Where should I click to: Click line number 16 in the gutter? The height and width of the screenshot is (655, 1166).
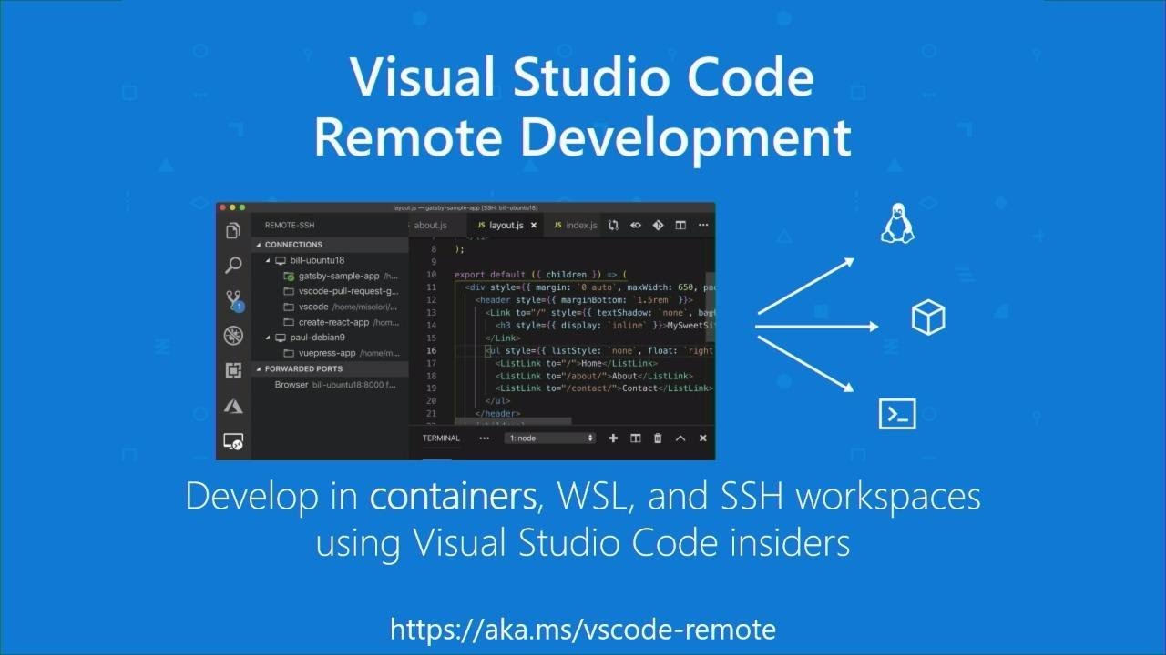[432, 350]
